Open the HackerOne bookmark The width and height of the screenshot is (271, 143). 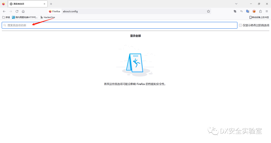coord(48,17)
